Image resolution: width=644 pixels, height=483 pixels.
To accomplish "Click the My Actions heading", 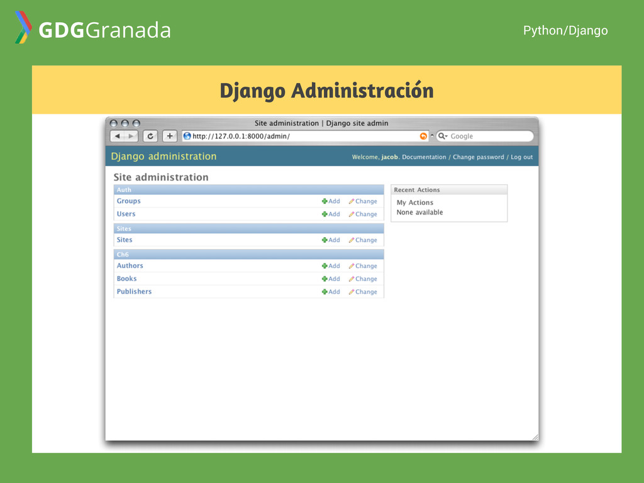I will 415,203.
